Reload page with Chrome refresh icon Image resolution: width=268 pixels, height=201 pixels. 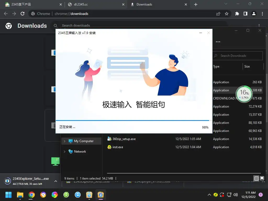click(x=23, y=14)
